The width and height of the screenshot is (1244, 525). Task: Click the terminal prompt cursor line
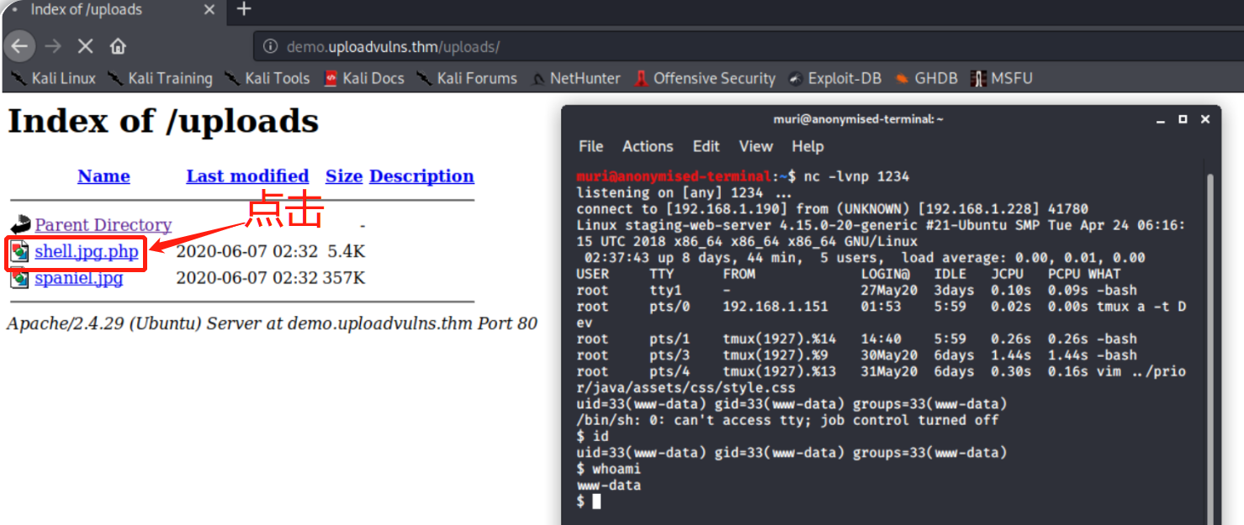click(x=589, y=501)
